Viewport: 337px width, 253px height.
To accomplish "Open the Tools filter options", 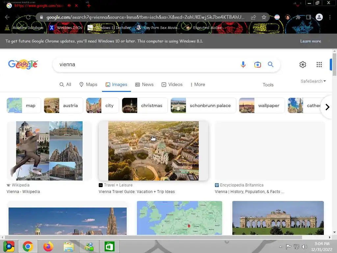I will (x=268, y=85).
